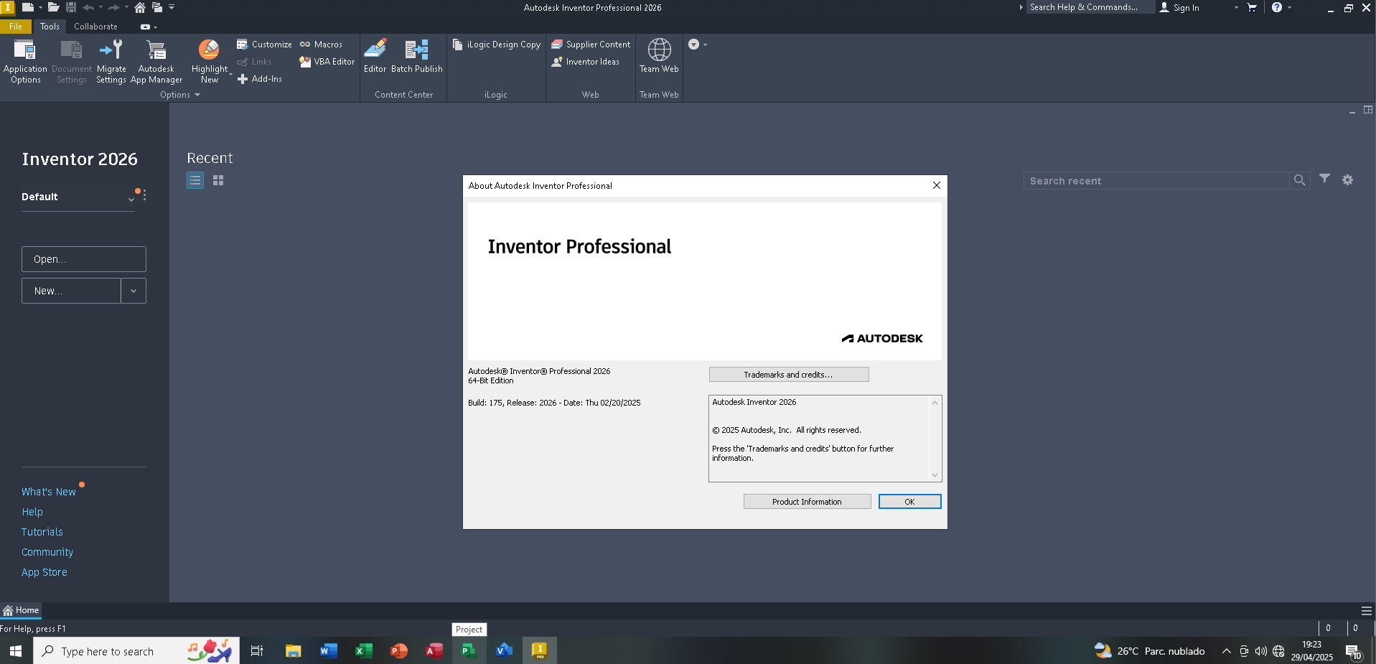Launch Autodesk App Manager
The width and height of the screenshot is (1376, 664).
156,62
